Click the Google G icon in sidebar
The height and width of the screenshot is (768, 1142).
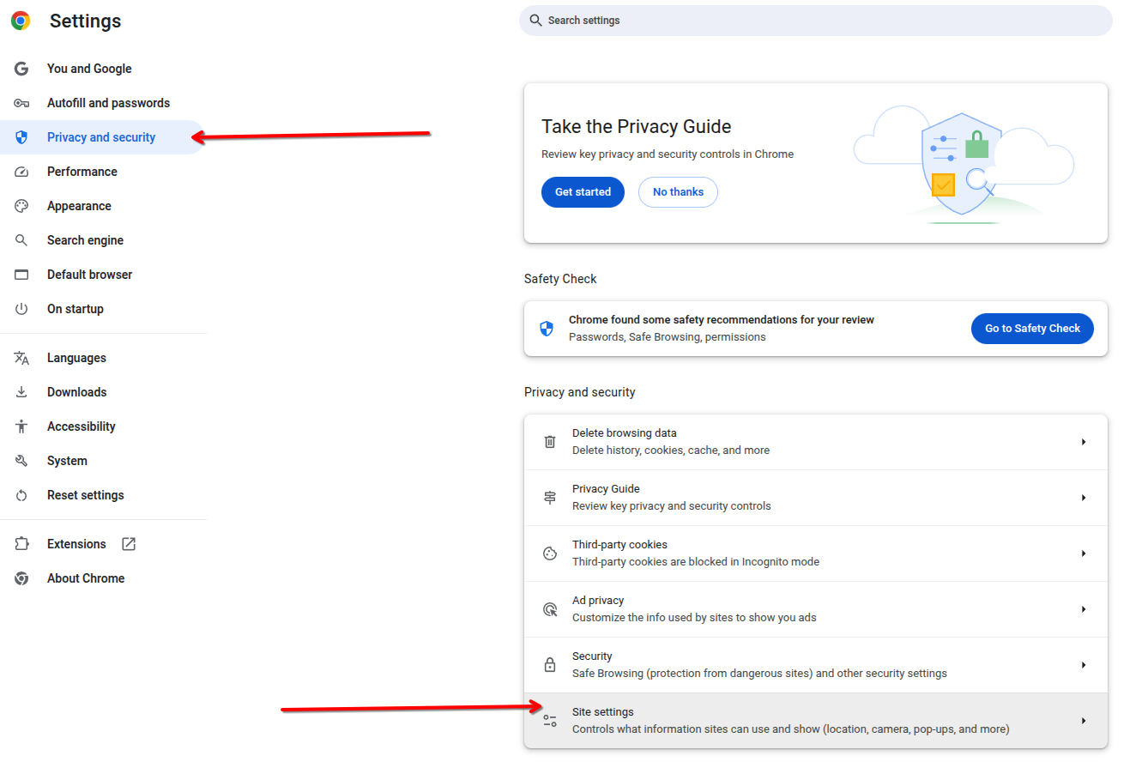(21, 69)
